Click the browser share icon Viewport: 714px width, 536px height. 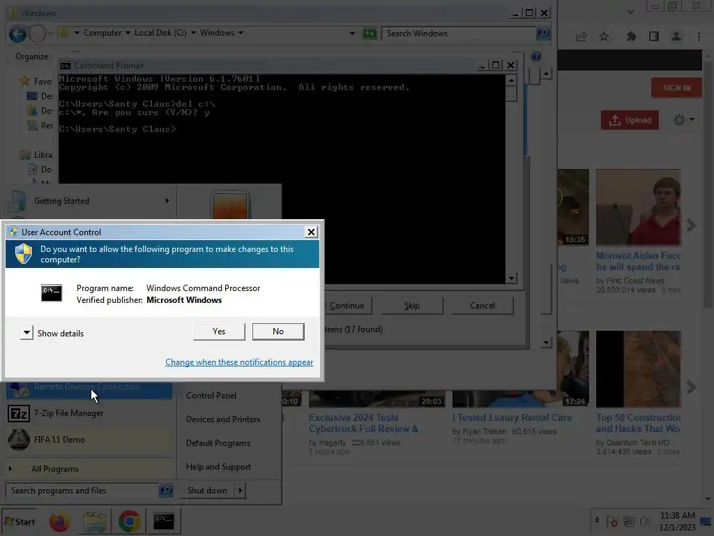pyautogui.click(x=582, y=36)
